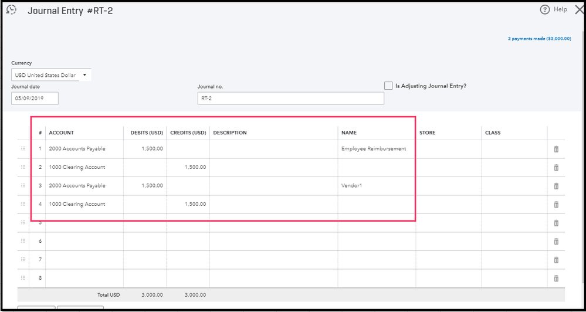Click the drag handle for row 1
The width and height of the screenshot is (586, 312).
click(x=23, y=149)
